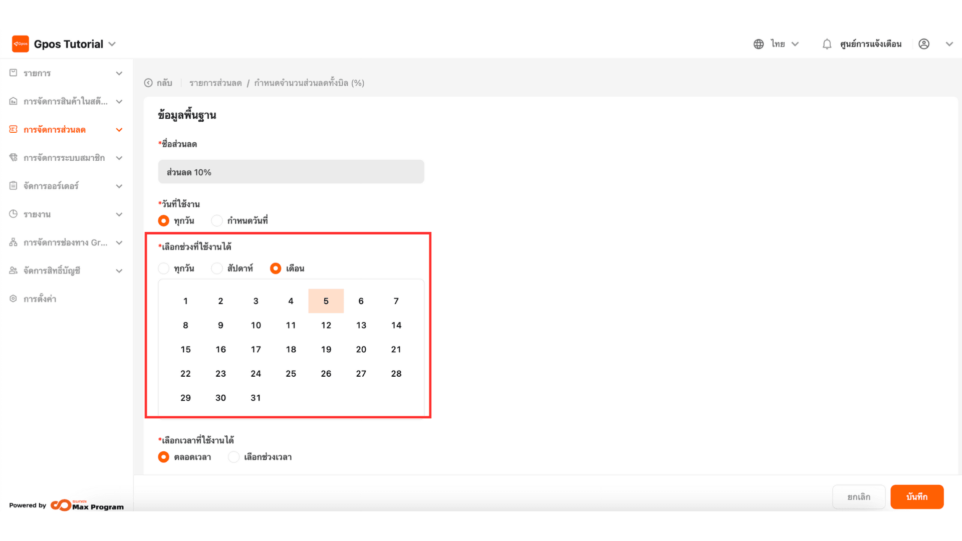962x541 pixels.
Task: Select เลือกช่วงเวลา radio option
Action: [x=233, y=457]
